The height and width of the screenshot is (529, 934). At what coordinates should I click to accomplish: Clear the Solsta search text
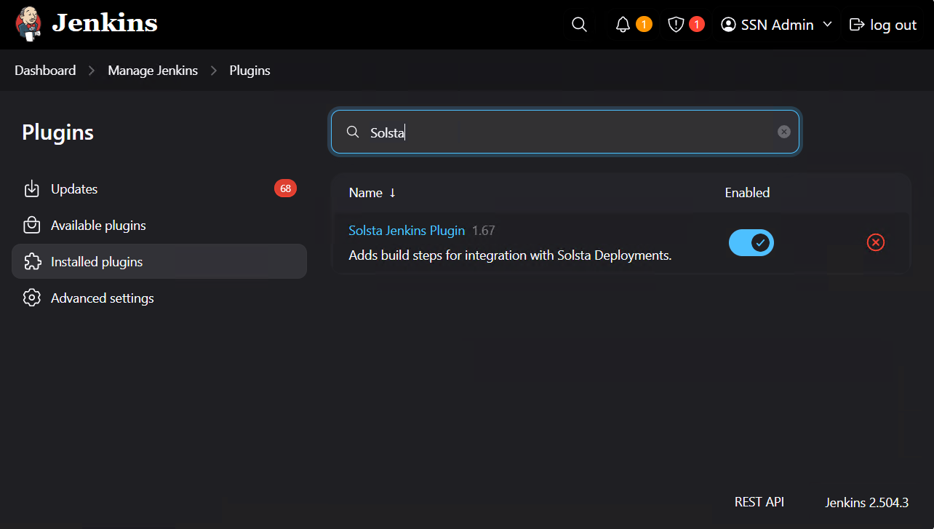click(783, 132)
